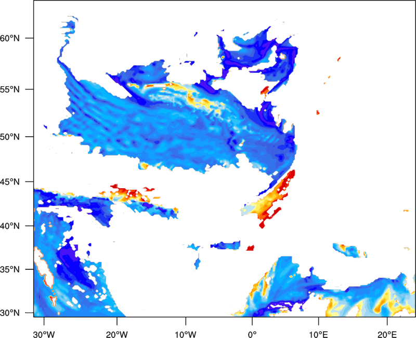Viewport: 416px width, 338px height.
Task: Click the 40°N latitude label
Action: coord(10,226)
